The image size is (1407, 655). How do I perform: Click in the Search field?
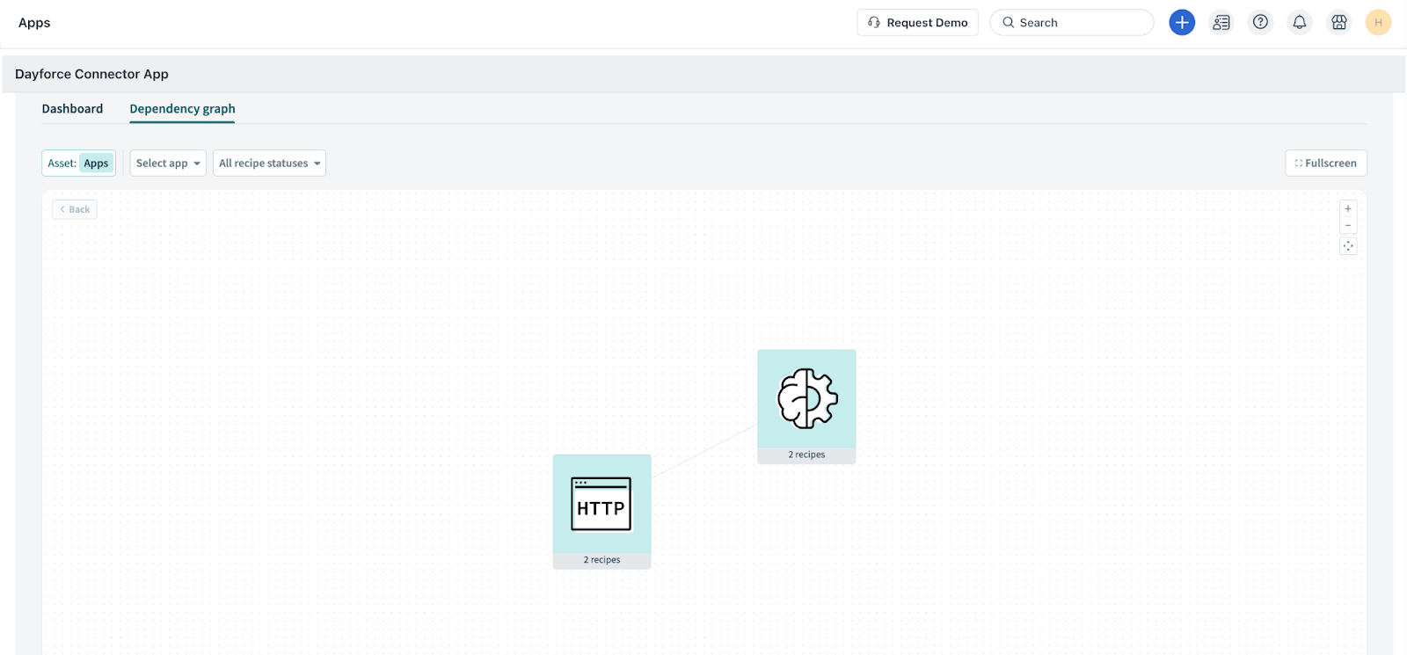[1071, 23]
